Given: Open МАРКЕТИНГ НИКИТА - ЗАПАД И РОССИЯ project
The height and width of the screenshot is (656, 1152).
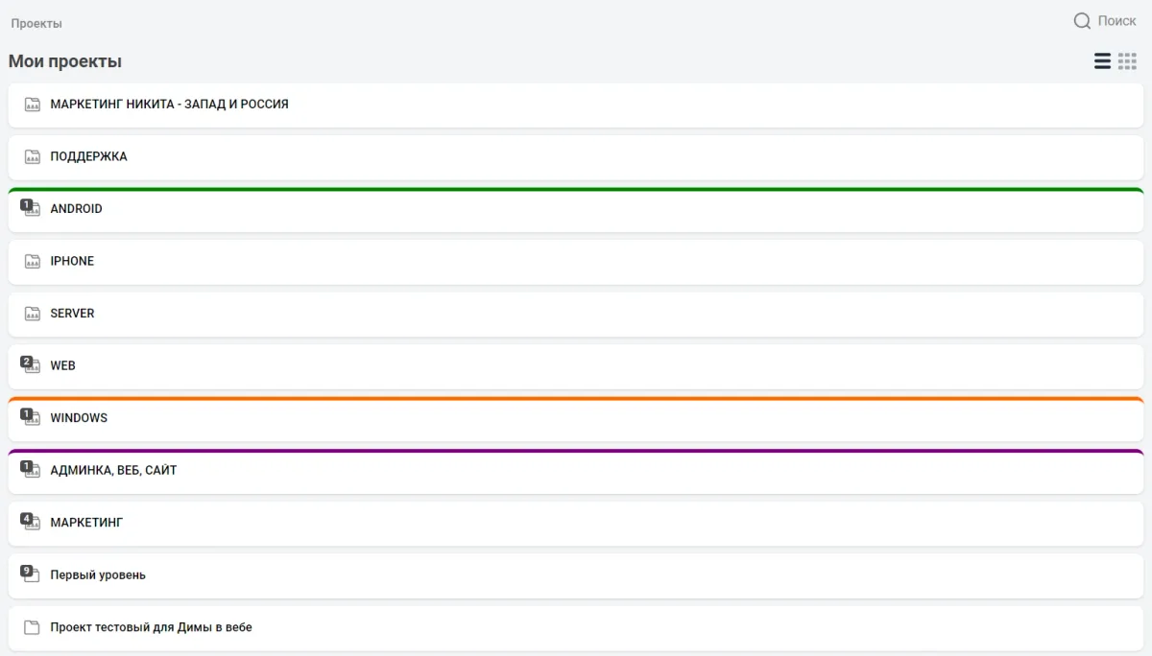Looking at the screenshot, I should pyautogui.click(x=169, y=105).
